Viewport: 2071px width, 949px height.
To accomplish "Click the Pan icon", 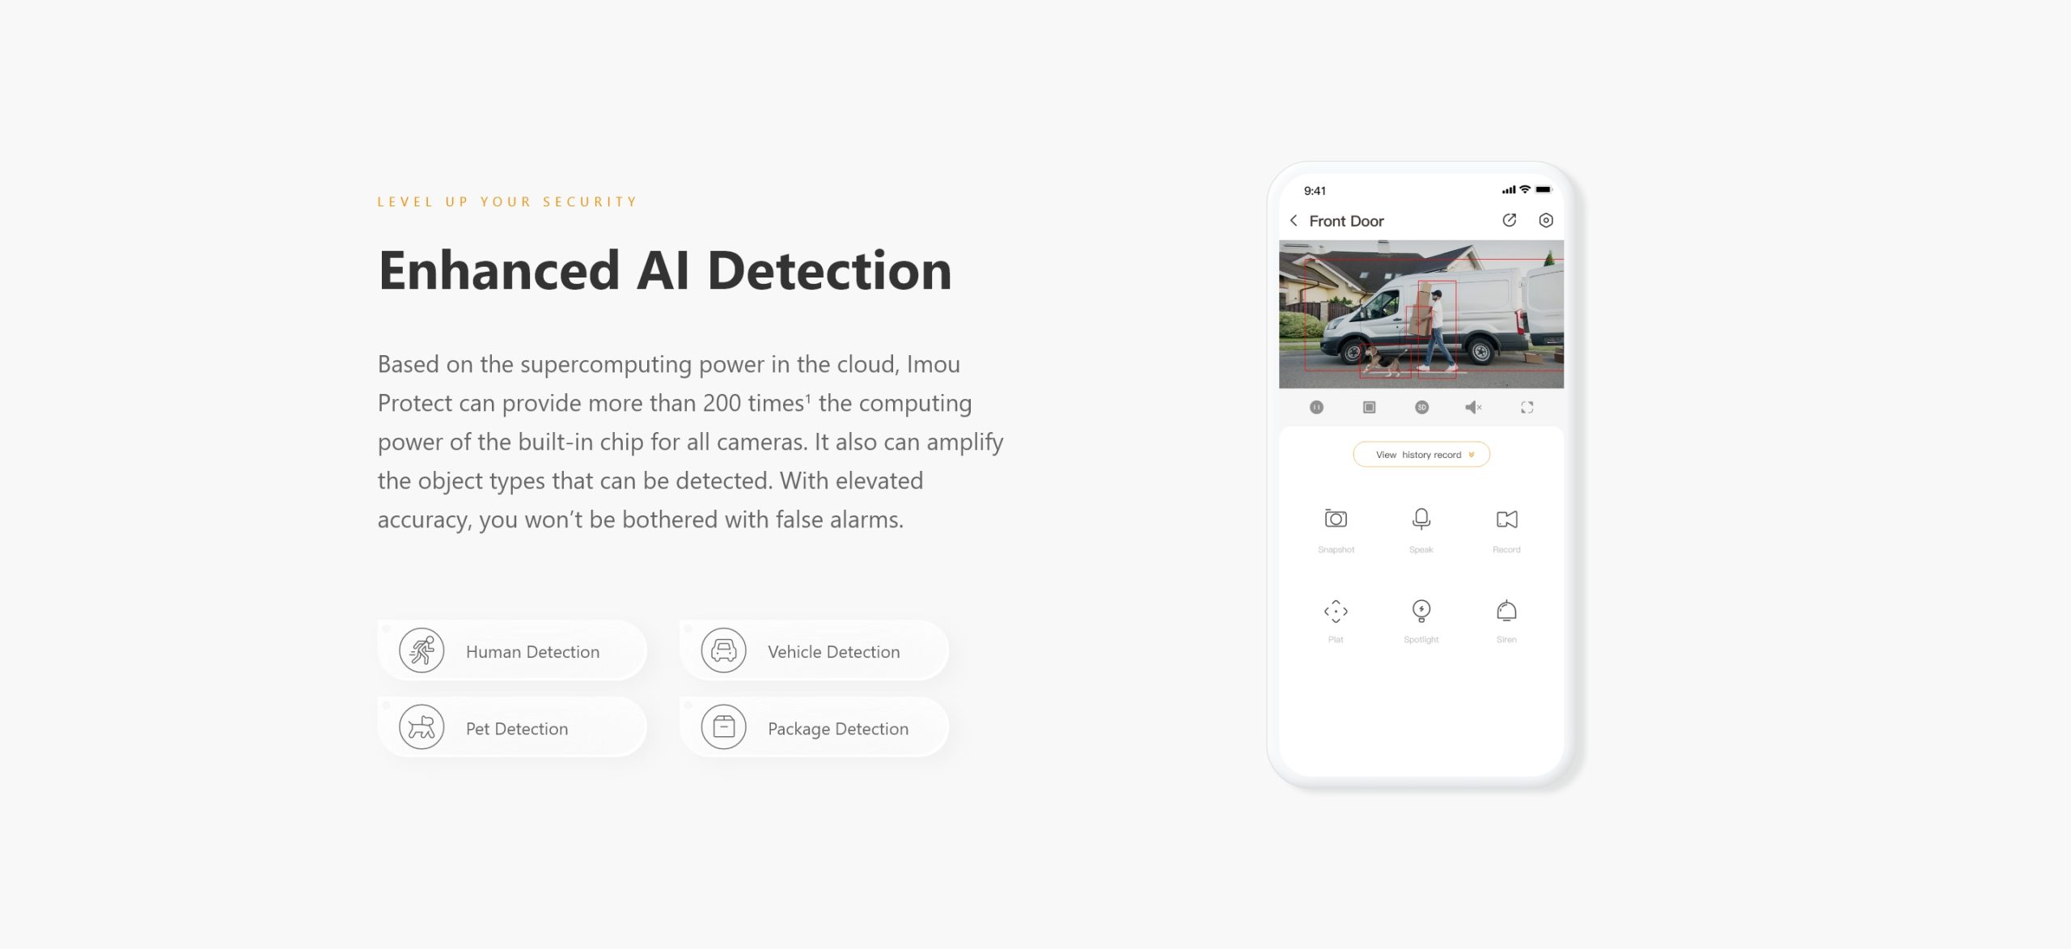I will pos(1336,609).
